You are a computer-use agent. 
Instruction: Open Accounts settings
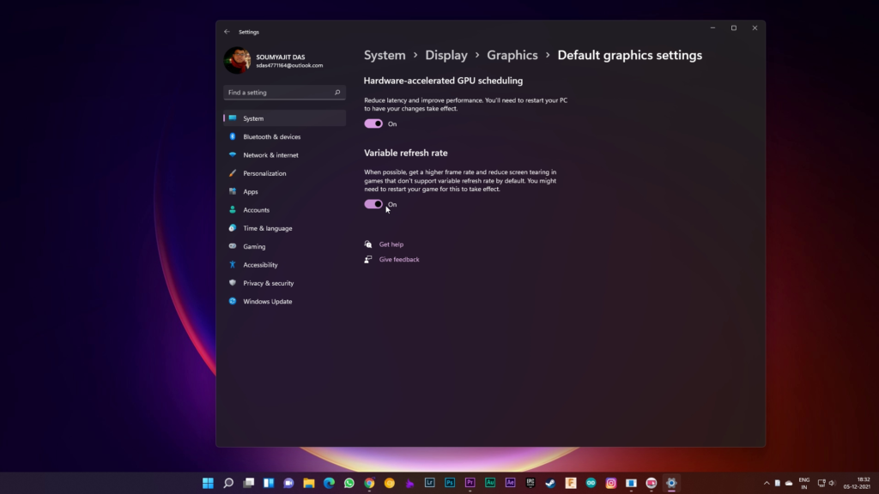284,210
